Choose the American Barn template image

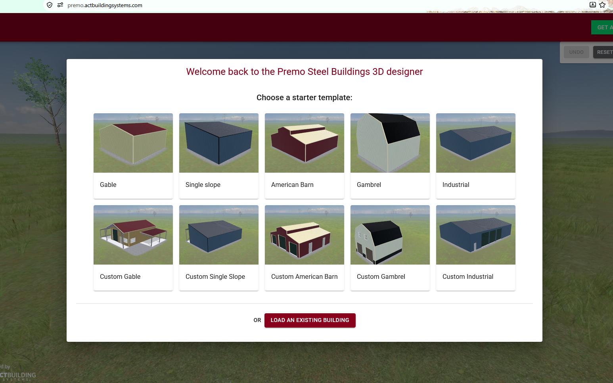pyautogui.click(x=305, y=143)
